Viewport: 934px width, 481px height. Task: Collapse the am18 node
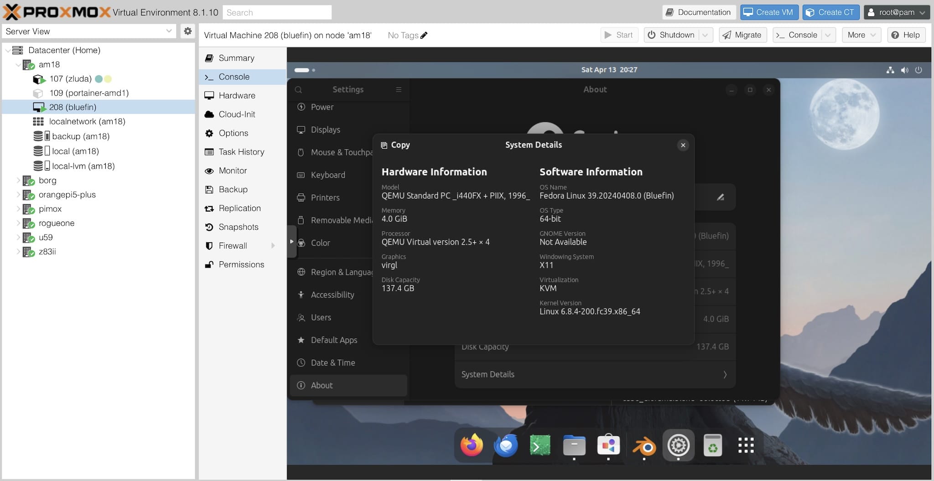tap(18, 65)
